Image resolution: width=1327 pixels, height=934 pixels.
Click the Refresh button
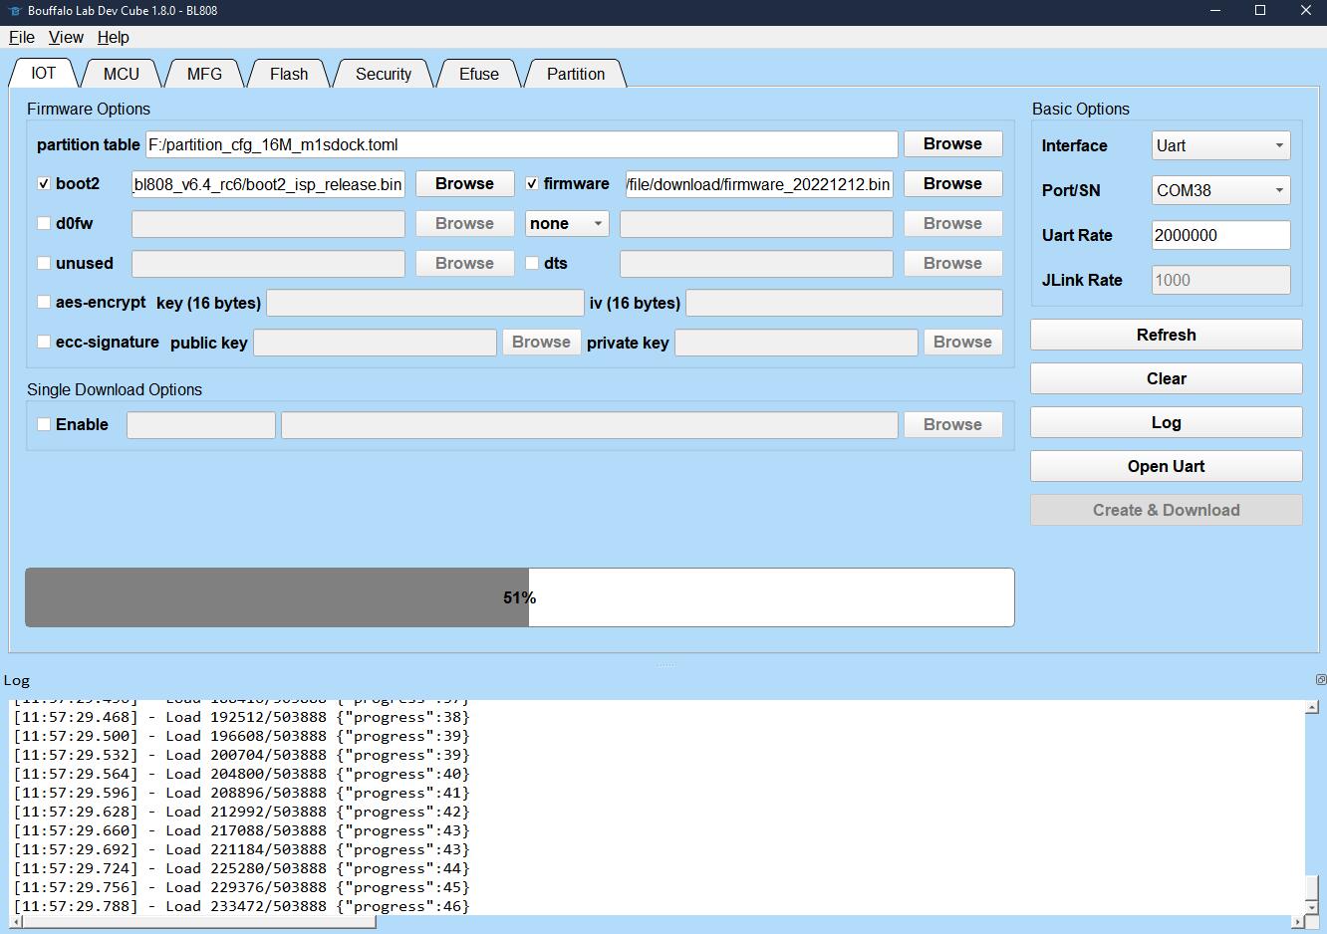[x=1166, y=335]
